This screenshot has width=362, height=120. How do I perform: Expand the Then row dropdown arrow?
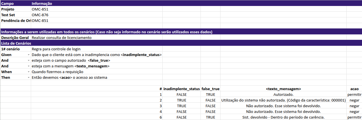pyautogui.click(x=29, y=77)
